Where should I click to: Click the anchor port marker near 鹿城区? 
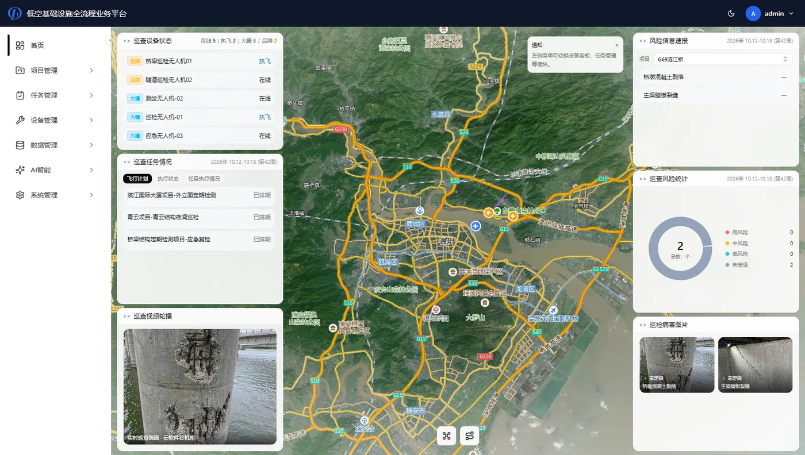pos(420,211)
